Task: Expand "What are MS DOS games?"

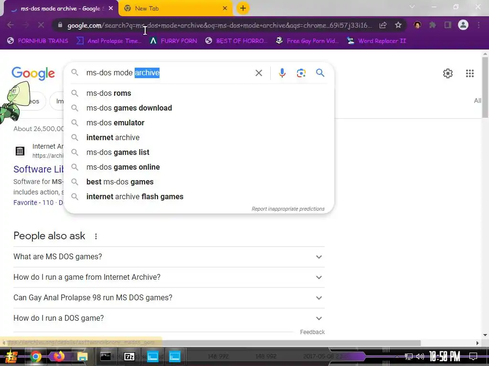Action: 169,257
